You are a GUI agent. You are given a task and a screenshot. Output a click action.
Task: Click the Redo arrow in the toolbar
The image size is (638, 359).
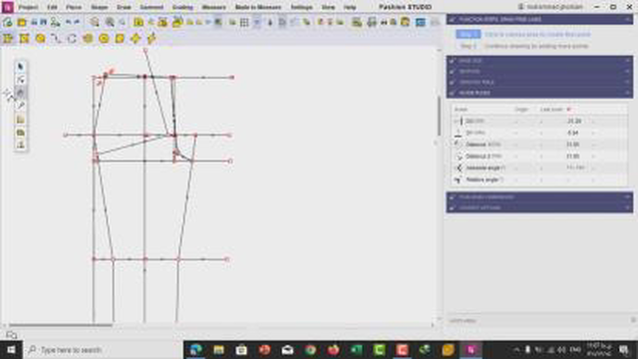(x=77, y=22)
